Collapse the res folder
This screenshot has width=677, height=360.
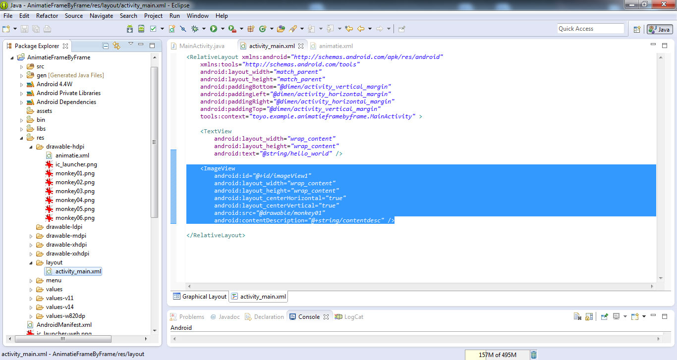click(x=22, y=137)
